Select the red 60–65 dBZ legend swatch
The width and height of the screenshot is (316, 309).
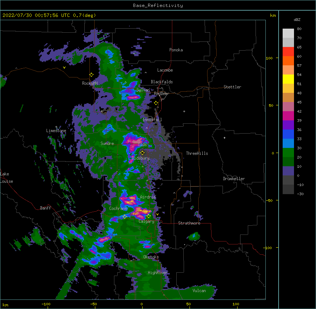(288, 52)
